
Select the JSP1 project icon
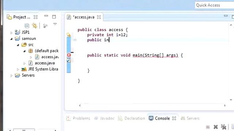click(18, 32)
